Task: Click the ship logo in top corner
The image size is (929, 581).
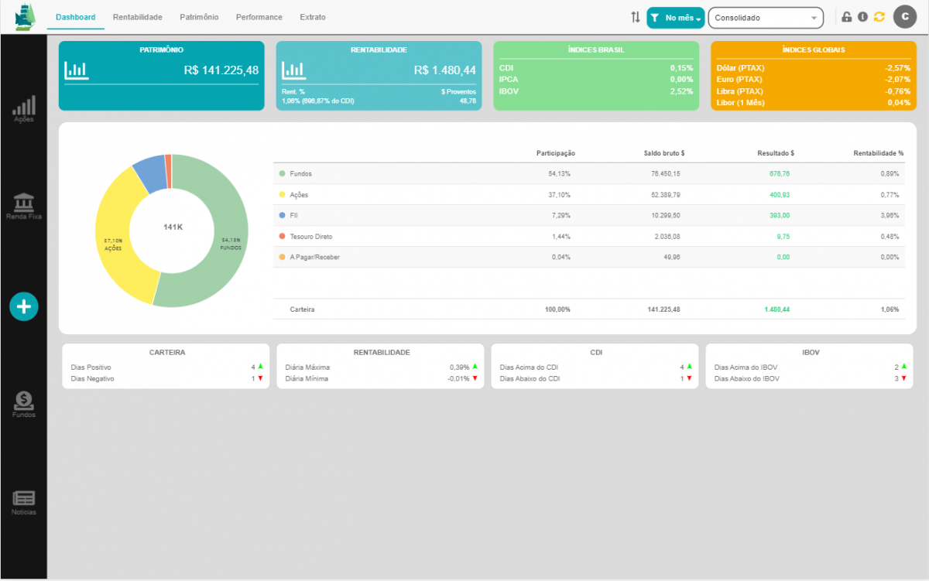Action: (25, 17)
